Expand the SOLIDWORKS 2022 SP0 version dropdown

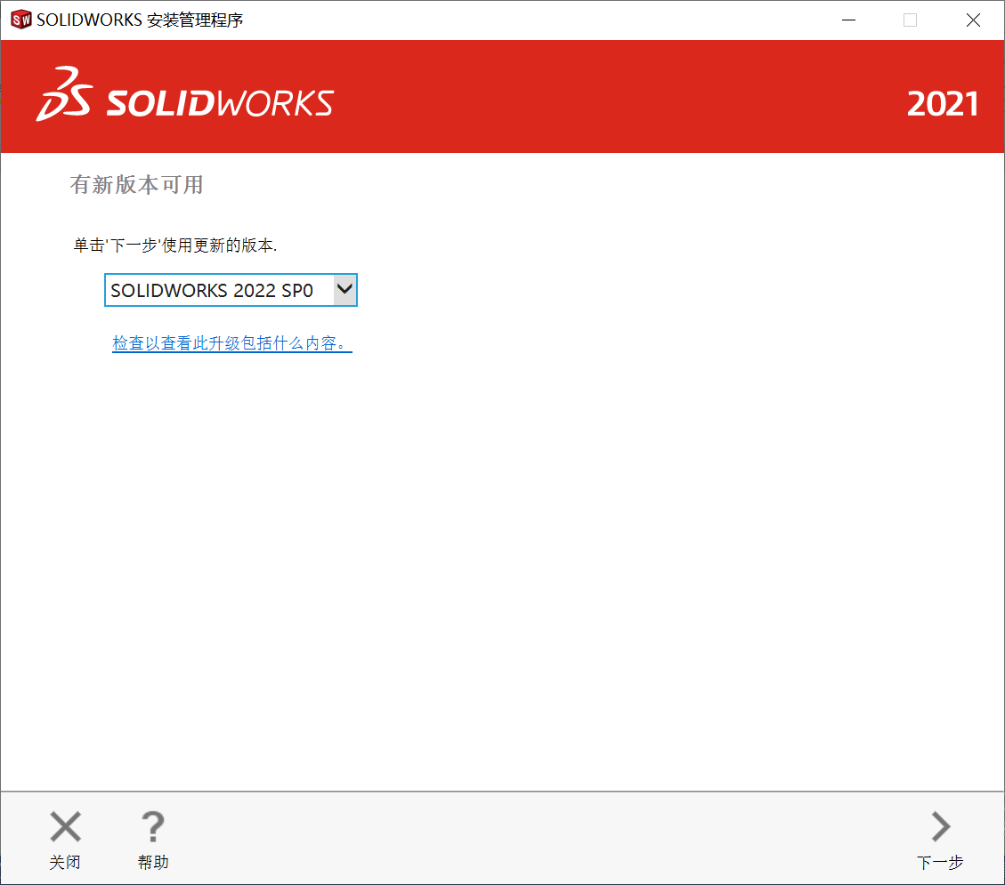point(344,290)
